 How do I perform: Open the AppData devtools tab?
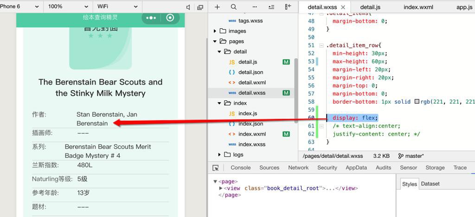point(356,167)
